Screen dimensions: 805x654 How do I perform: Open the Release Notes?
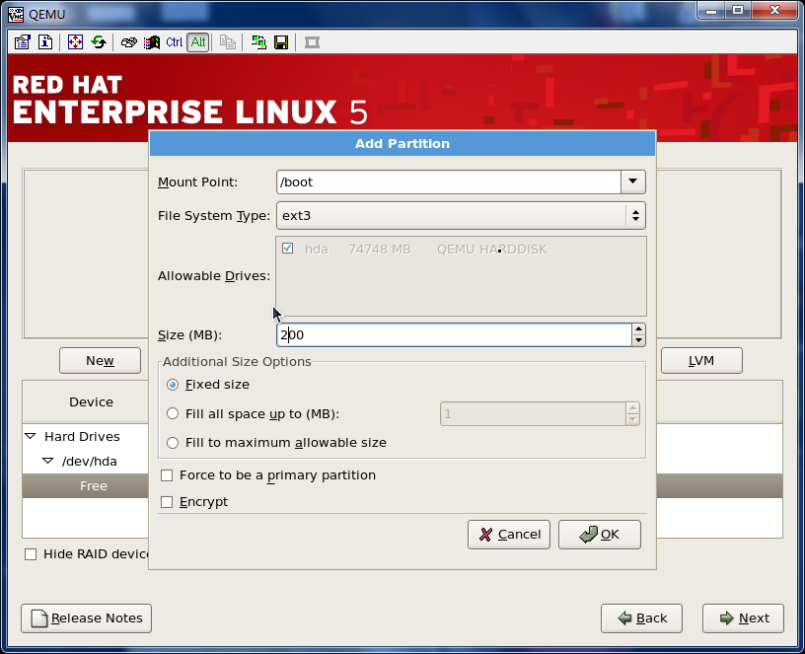86,618
